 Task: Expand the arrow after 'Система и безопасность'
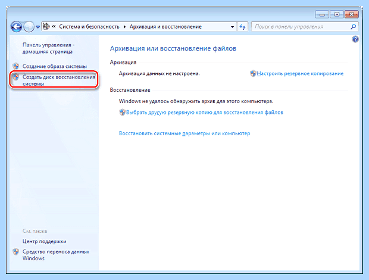pos(124,27)
